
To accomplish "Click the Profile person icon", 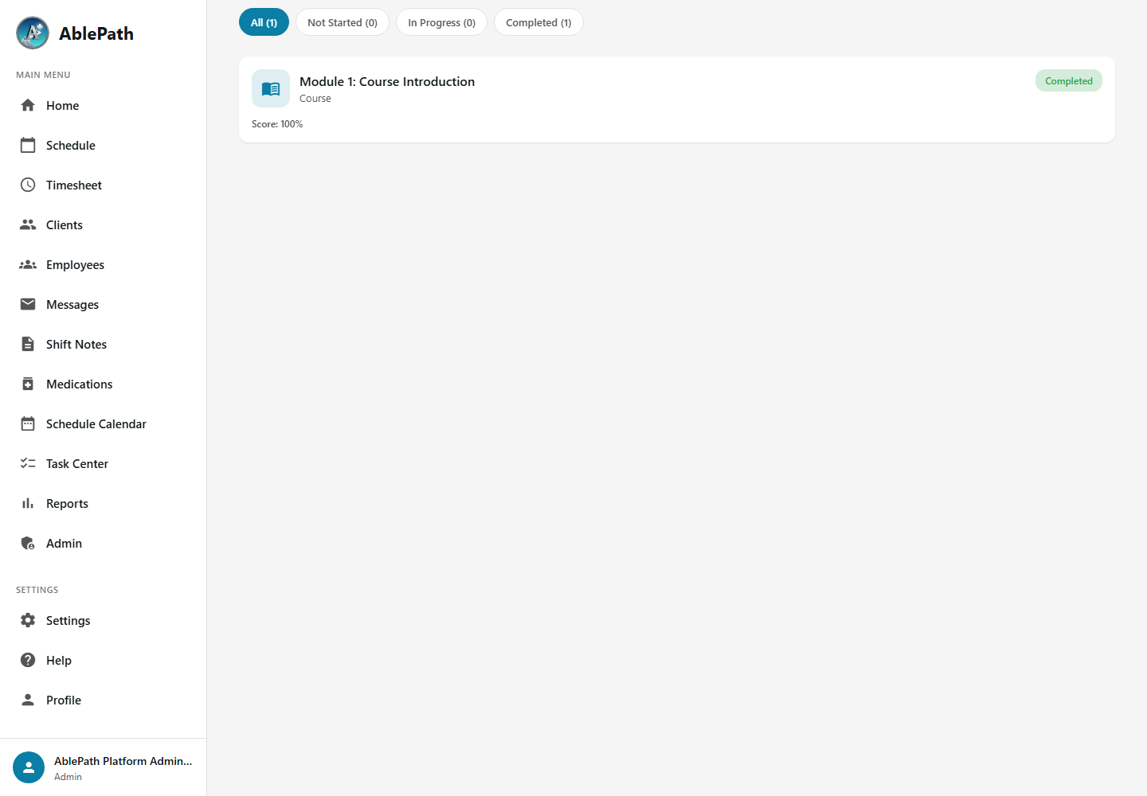I will coord(28,700).
